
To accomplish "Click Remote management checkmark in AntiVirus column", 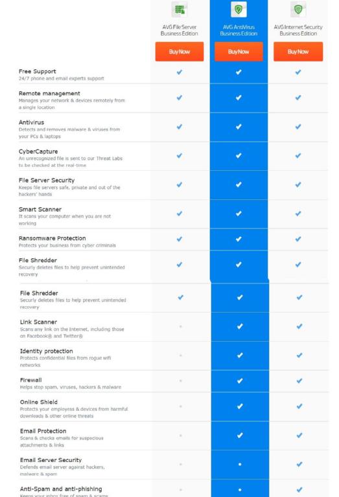I will pos(239,98).
